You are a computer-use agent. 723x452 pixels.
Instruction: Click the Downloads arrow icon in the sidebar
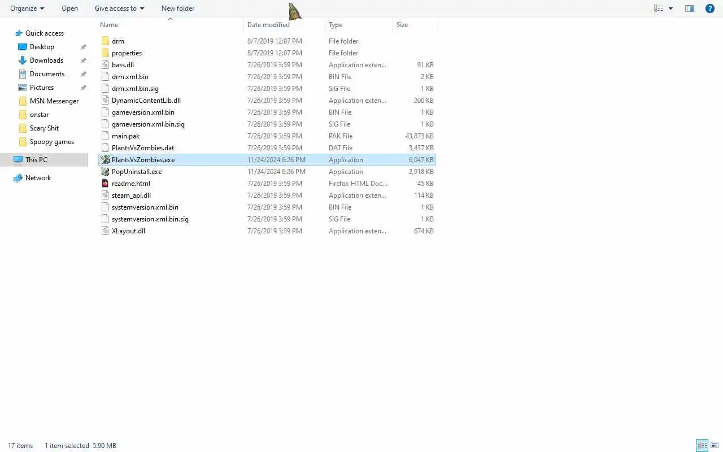tap(23, 60)
